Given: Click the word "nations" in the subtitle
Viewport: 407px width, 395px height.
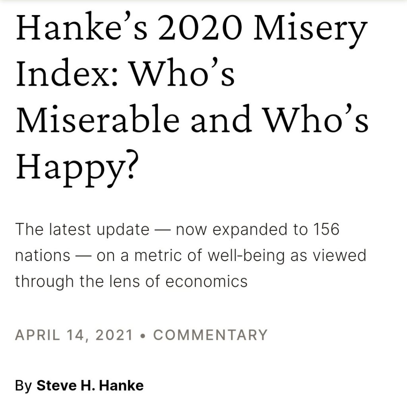Looking at the screenshot, I should [43, 255].
